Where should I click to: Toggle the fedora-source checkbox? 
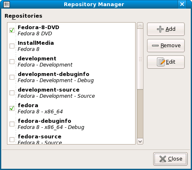coord(12,140)
